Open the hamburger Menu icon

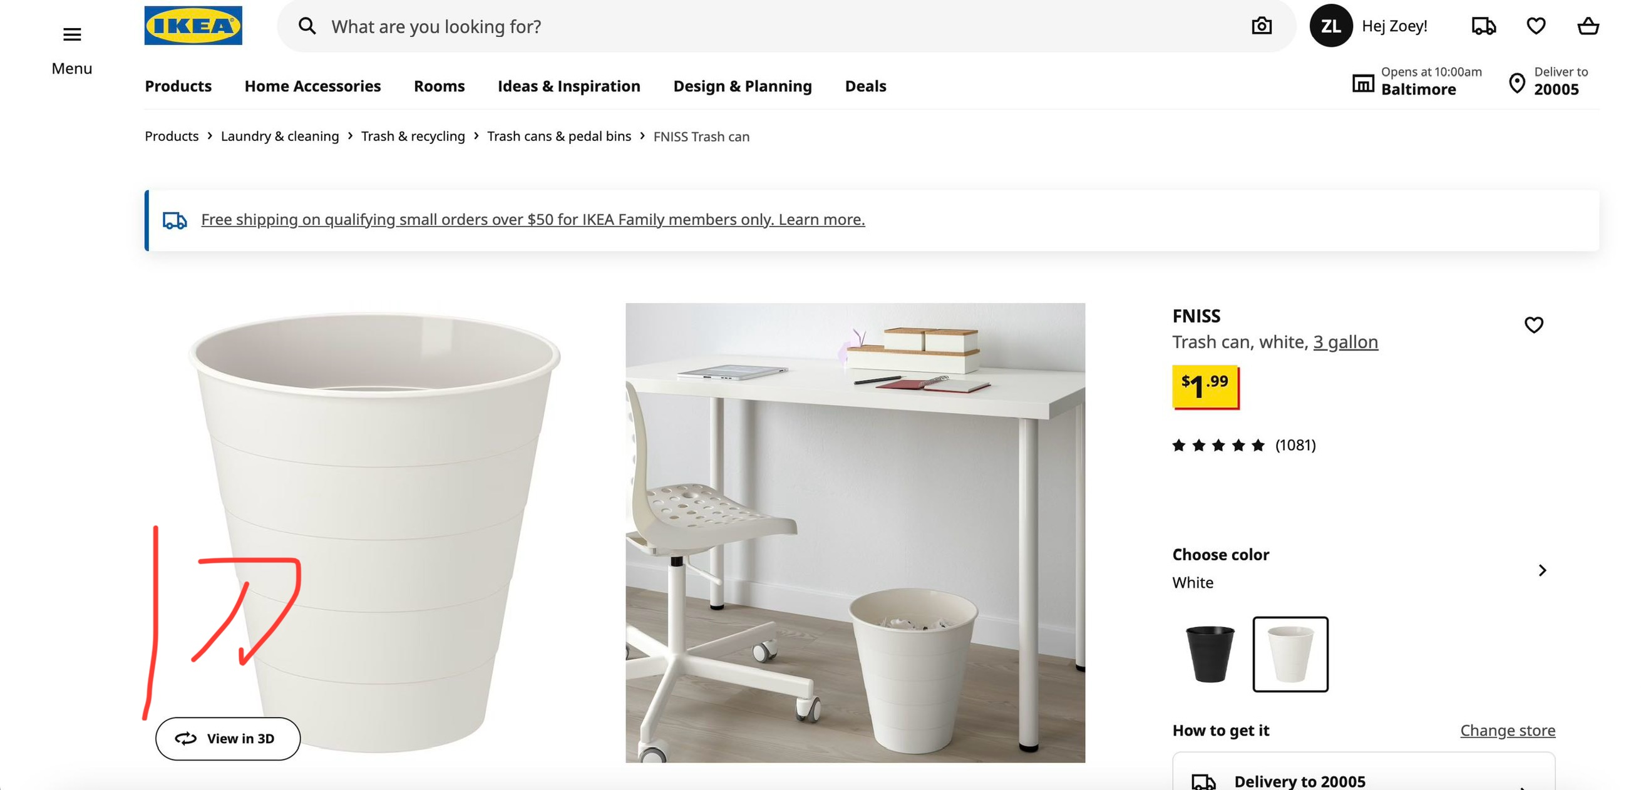72,34
